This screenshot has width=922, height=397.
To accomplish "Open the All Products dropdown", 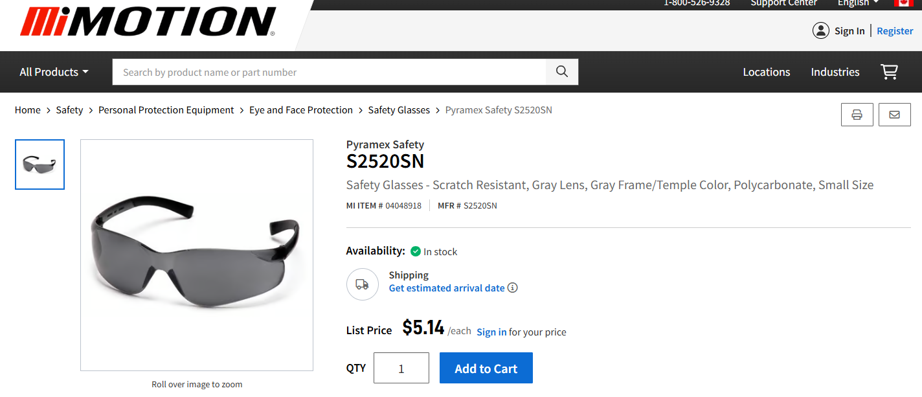I will [x=53, y=72].
